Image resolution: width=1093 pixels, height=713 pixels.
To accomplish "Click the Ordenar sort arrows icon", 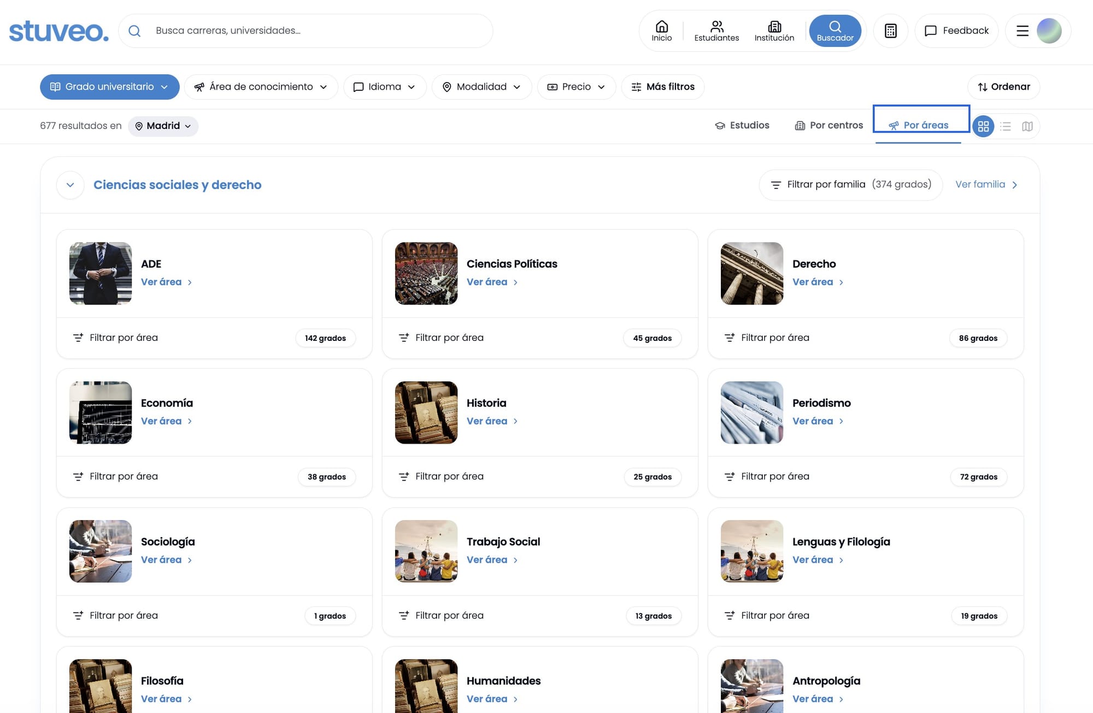I will (x=983, y=87).
